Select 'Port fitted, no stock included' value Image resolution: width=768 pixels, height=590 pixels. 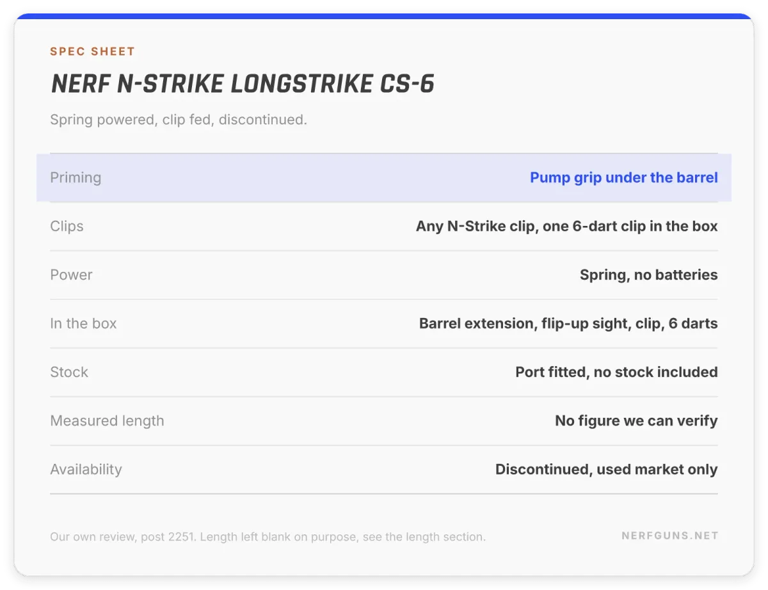coord(617,372)
